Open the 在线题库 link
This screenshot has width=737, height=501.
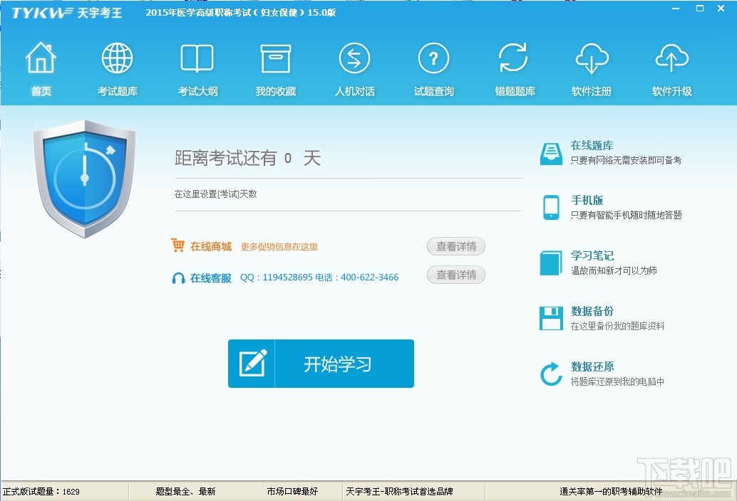tap(592, 145)
